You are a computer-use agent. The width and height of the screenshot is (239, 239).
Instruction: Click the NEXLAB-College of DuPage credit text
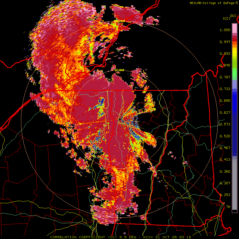click(x=212, y=3)
